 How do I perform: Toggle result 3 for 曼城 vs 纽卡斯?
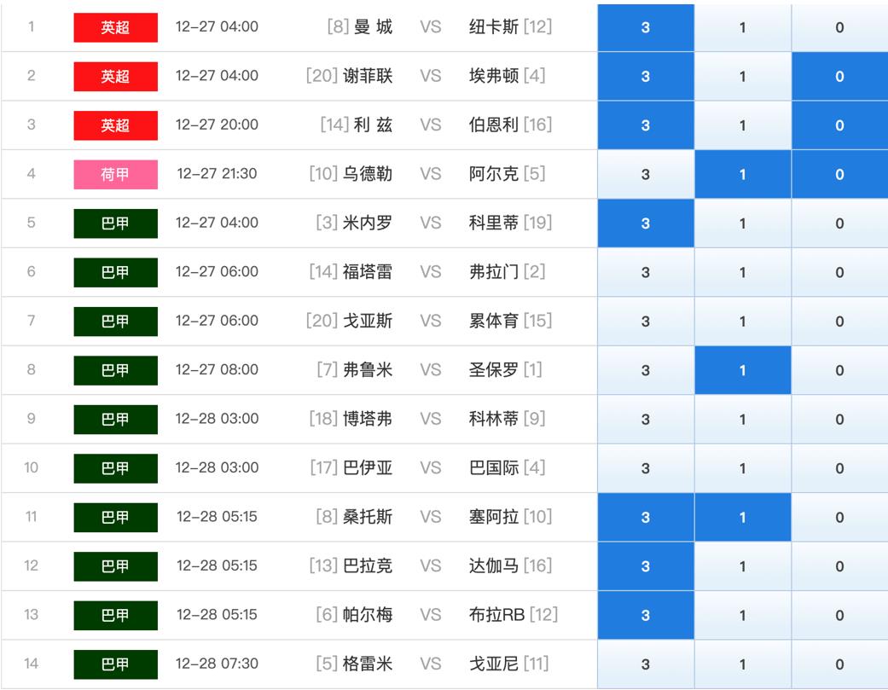click(x=646, y=27)
